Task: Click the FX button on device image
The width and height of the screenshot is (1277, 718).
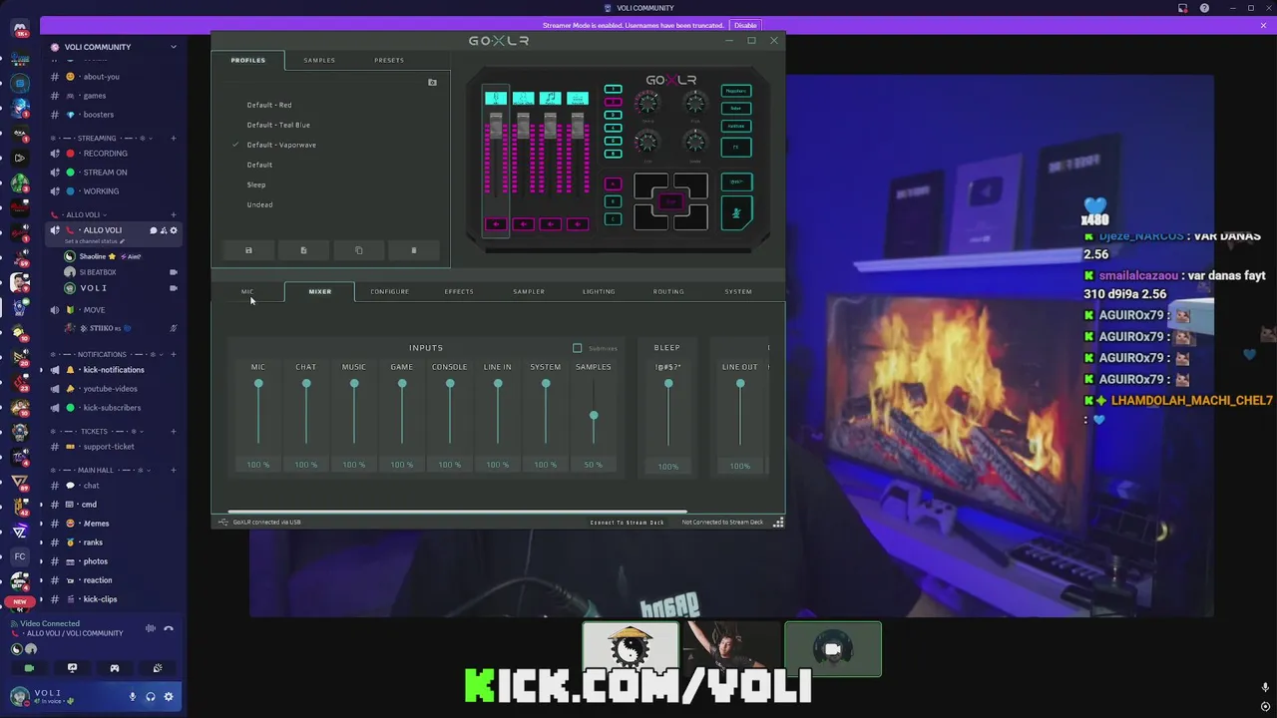Action: click(x=735, y=148)
